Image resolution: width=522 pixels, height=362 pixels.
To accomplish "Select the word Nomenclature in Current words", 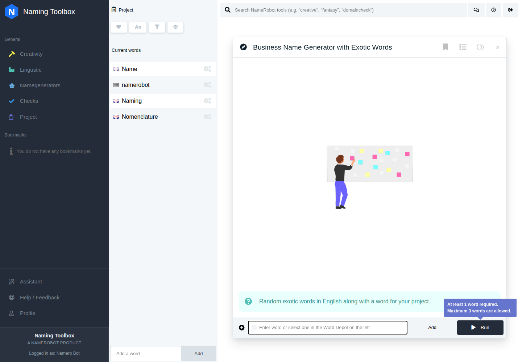I will click(163, 117).
